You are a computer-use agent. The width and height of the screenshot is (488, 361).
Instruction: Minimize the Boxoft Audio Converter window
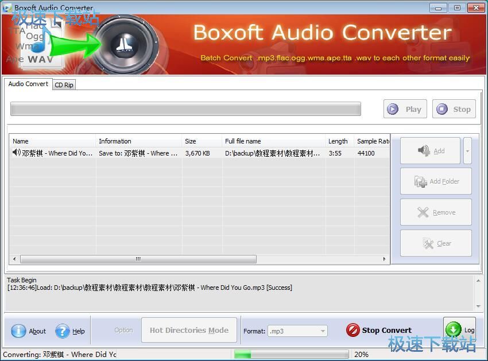click(x=438, y=8)
